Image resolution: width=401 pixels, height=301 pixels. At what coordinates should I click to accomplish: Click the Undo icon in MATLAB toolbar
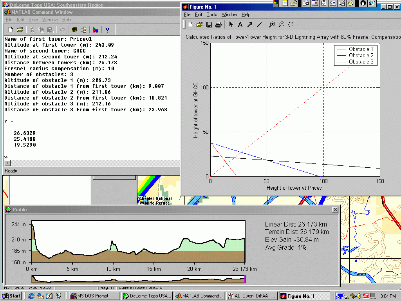tap(62, 30)
